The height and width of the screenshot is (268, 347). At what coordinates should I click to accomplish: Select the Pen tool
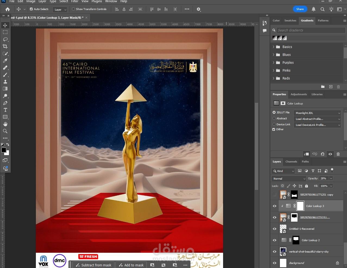pos(5,103)
